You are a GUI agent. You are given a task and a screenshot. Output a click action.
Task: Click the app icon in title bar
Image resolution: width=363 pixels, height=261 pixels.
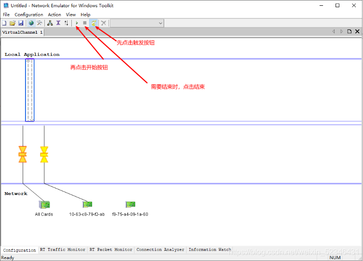[x=6, y=6]
